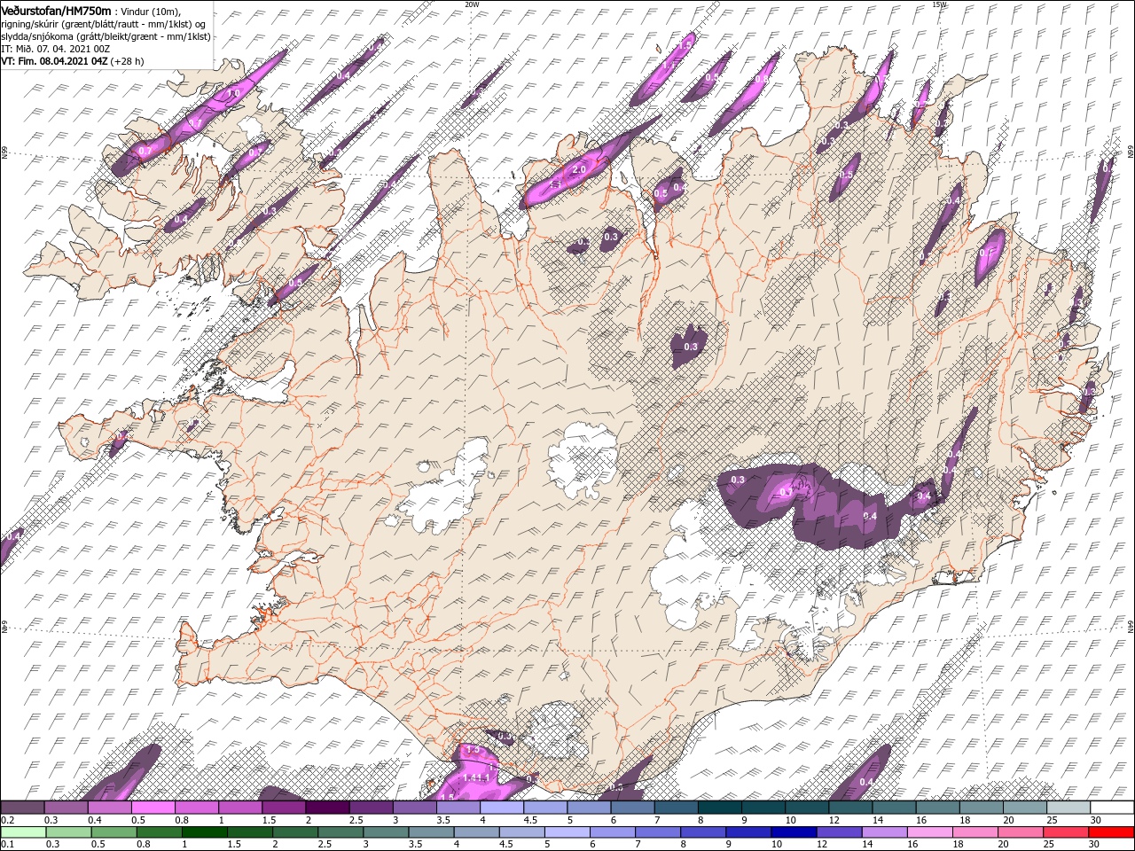Select the grey-teal 16–18 snow legend swatch
Screen dimensions: 1135x851
coord(936,808)
